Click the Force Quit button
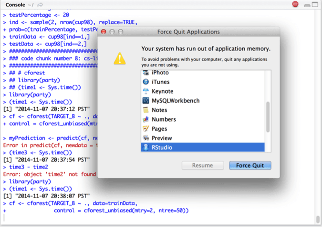The width and height of the screenshot is (322, 227). pos(250,166)
